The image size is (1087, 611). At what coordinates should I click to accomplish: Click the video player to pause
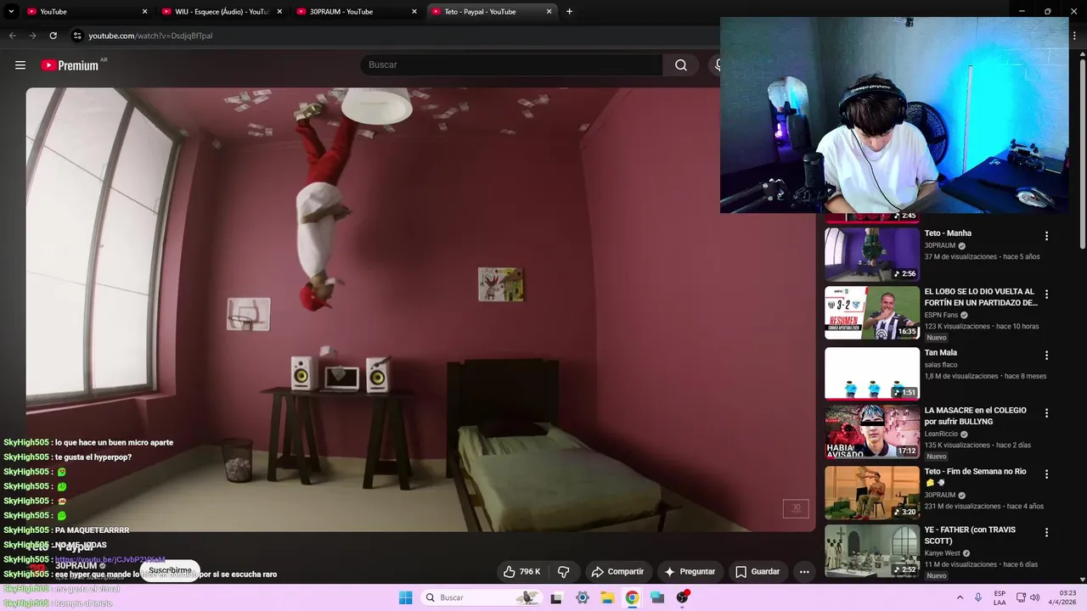click(x=420, y=310)
